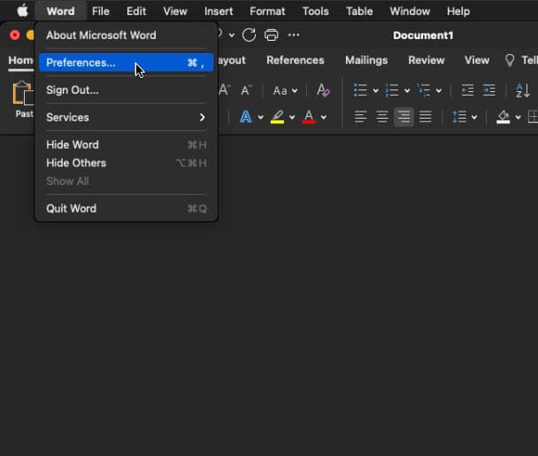Apply numbered list formatting
Screen dimensions: 538x456
pos(392,90)
